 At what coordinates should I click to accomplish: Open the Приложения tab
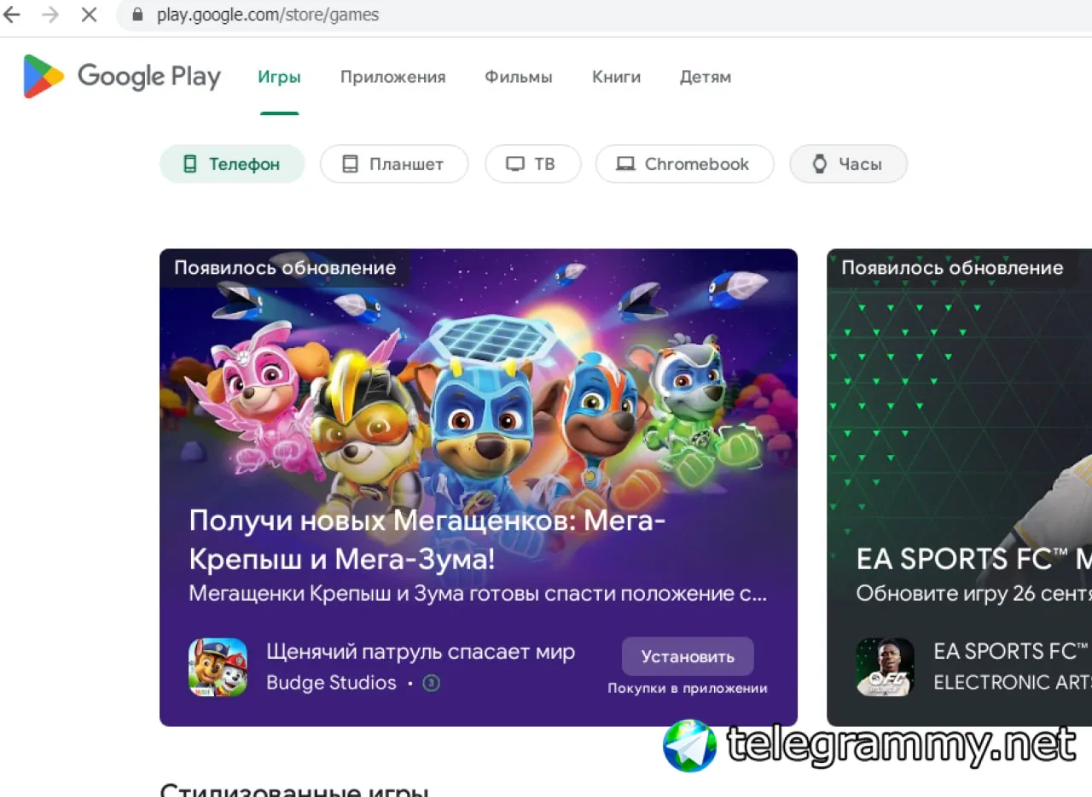tap(393, 77)
